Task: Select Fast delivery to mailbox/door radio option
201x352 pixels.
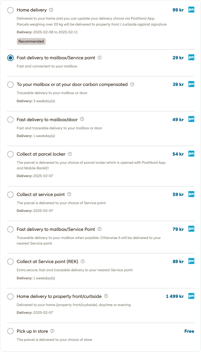Action: tap(10, 120)
